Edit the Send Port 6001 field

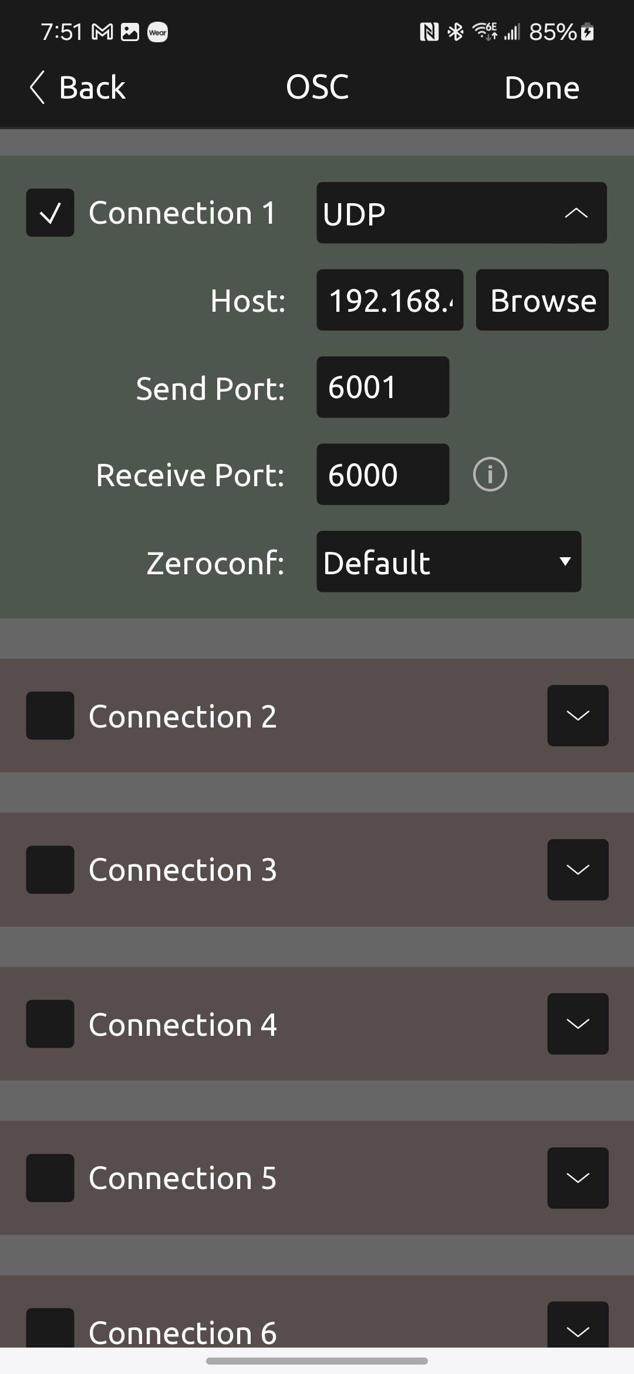pos(383,387)
